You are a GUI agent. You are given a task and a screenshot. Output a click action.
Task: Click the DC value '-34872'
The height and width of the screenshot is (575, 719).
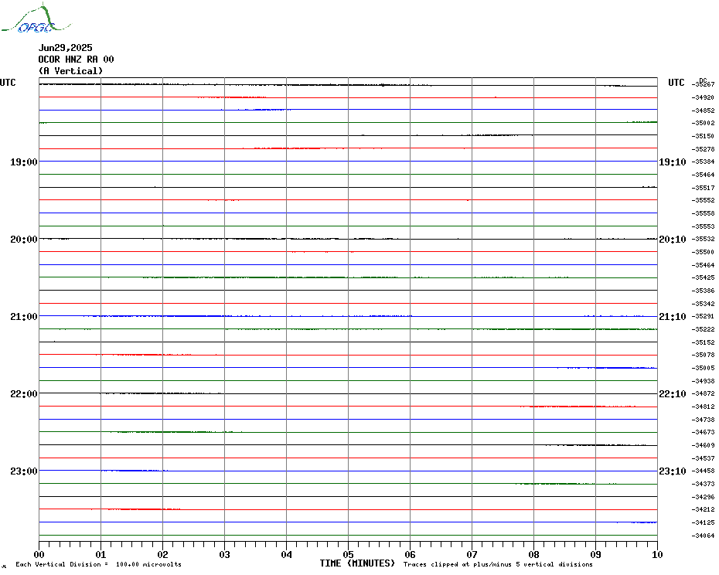pyautogui.click(x=703, y=394)
